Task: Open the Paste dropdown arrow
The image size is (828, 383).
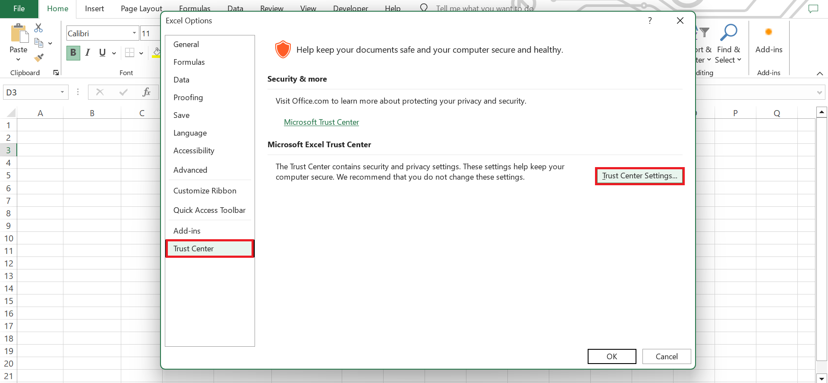Action: point(18,59)
